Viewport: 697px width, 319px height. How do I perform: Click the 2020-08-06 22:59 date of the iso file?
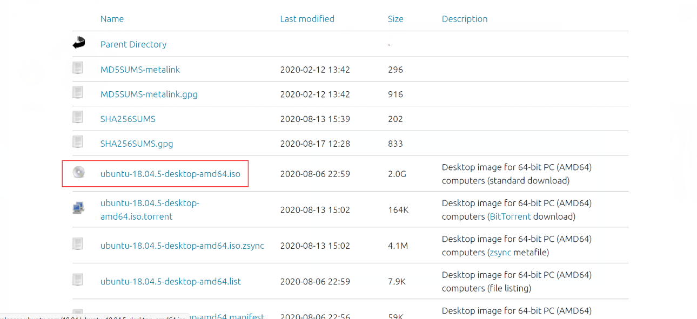point(315,174)
